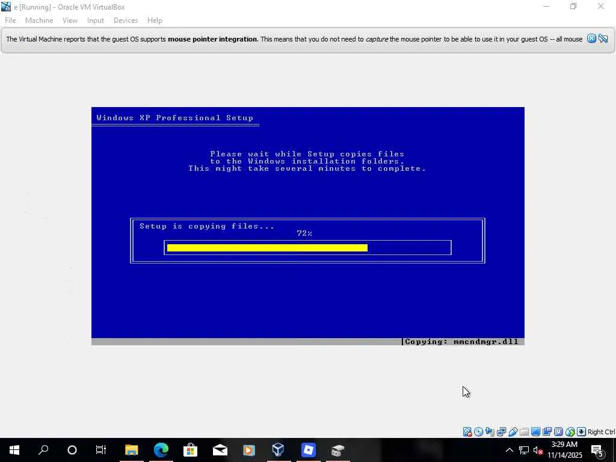The height and width of the screenshot is (462, 616).
Task: Click the muted volume tray icon
Action: (x=538, y=450)
